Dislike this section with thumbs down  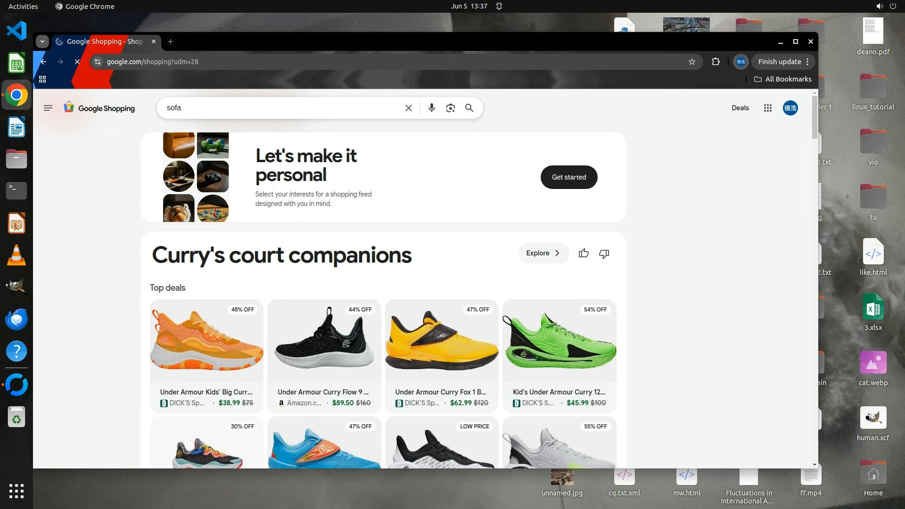[604, 254]
